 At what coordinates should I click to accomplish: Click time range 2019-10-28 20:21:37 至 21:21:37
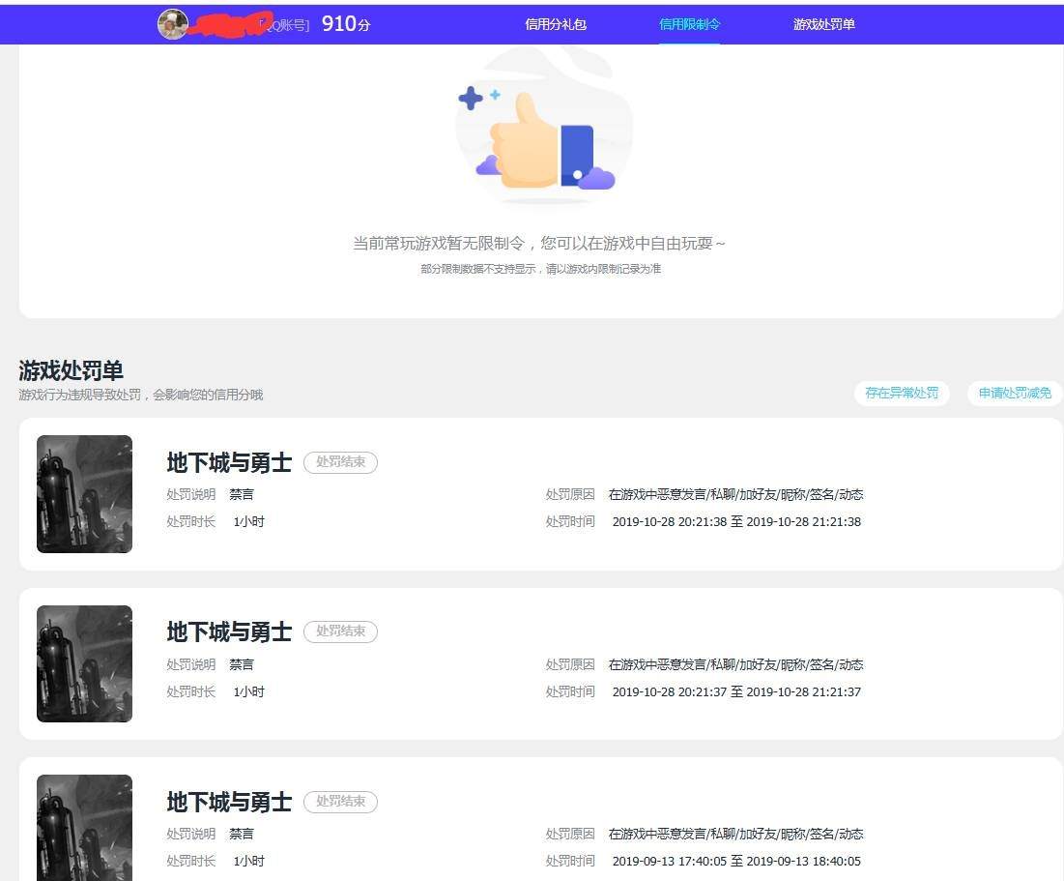point(736,691)
